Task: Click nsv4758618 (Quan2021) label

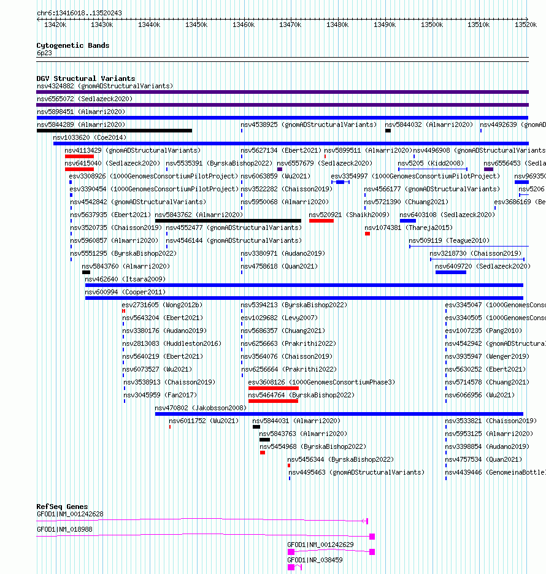Action: [279, 267]
